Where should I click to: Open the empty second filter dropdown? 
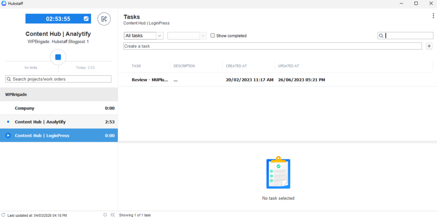(187, 36)
